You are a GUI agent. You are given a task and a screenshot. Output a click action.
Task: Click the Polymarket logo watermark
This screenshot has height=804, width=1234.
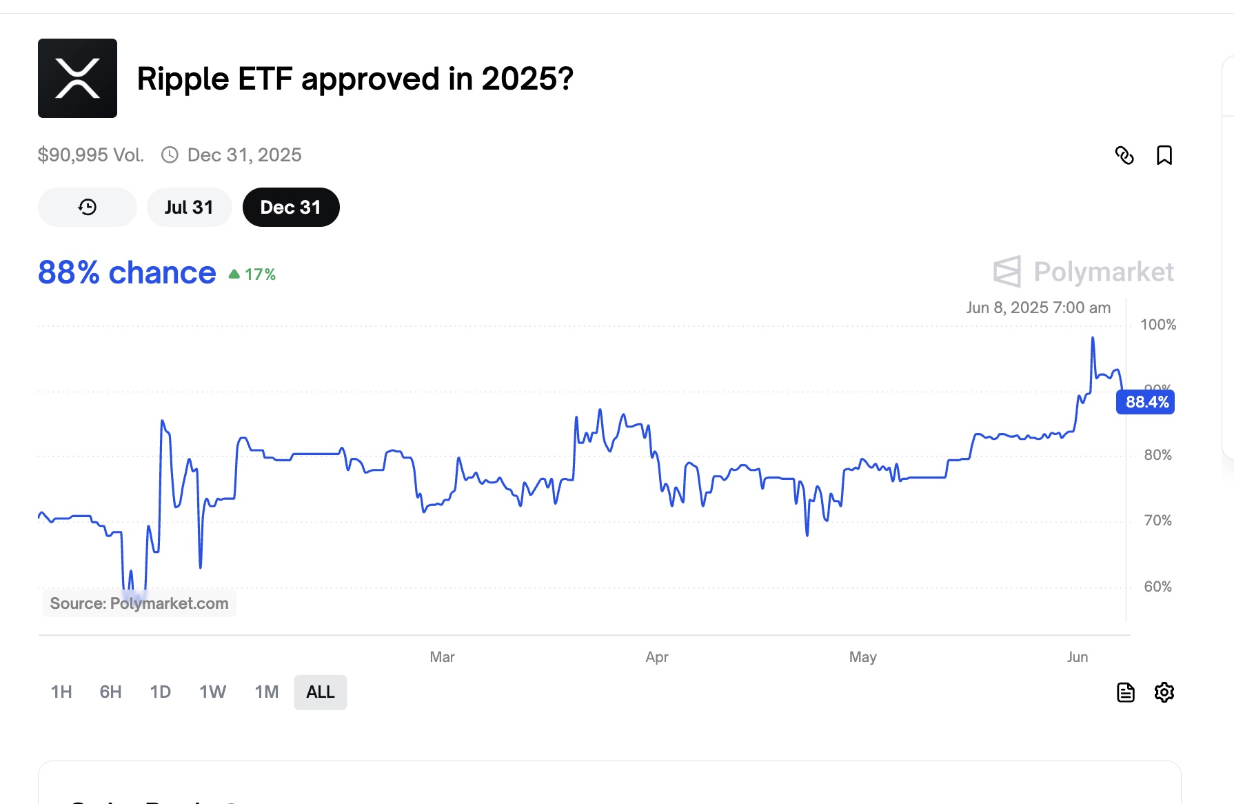1084,272
